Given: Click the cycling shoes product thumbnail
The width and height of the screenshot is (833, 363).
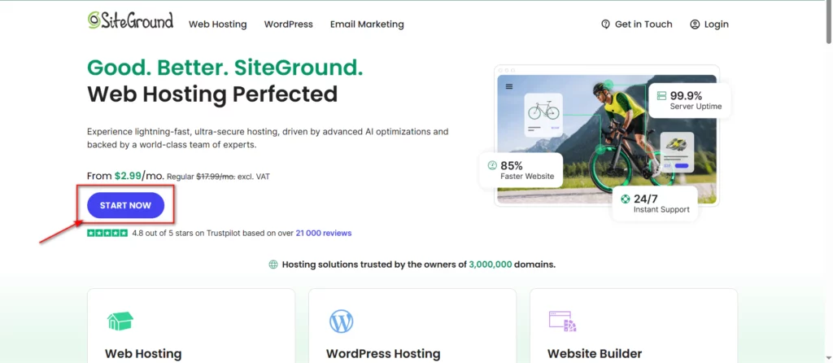Looking at the screenshot, I should point(677,153).
